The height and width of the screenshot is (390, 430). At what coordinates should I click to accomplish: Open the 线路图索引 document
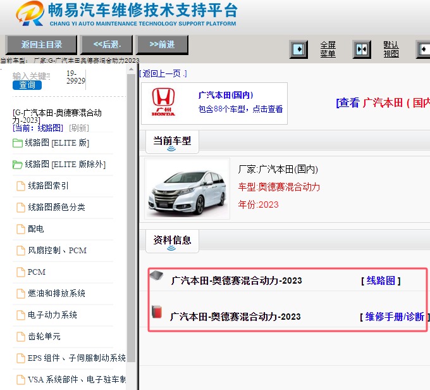pyautogui.click(x=48, y=186)
